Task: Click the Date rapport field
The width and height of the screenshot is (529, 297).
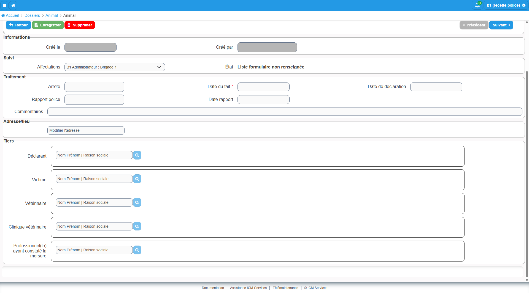Action: 263,100
